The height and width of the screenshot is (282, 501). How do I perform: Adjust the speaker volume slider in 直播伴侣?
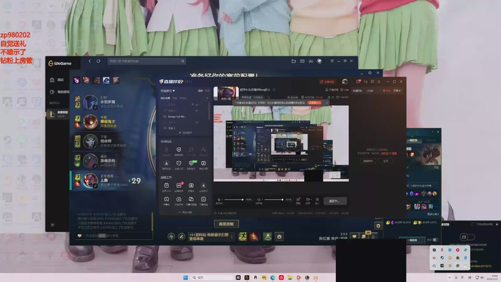click(274, 199)
